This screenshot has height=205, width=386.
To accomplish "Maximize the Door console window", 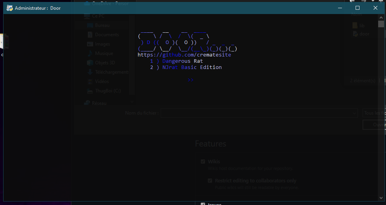I will pos(358,8).
